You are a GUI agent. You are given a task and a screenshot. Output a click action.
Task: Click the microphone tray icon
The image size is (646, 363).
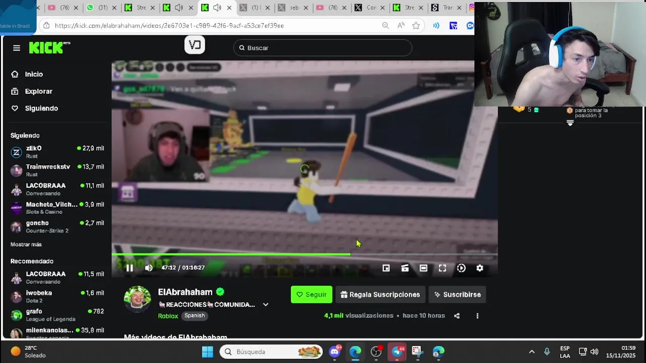pyautogui.click(x=547, y=352)
